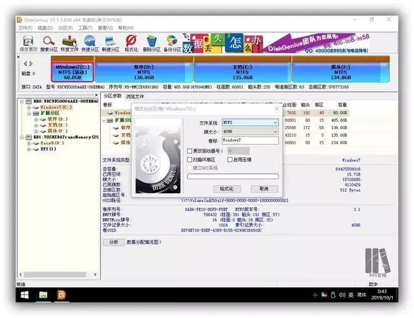Open the 帮助(H) menu
The image size is (414, 318).
click(x=125, y=28)
